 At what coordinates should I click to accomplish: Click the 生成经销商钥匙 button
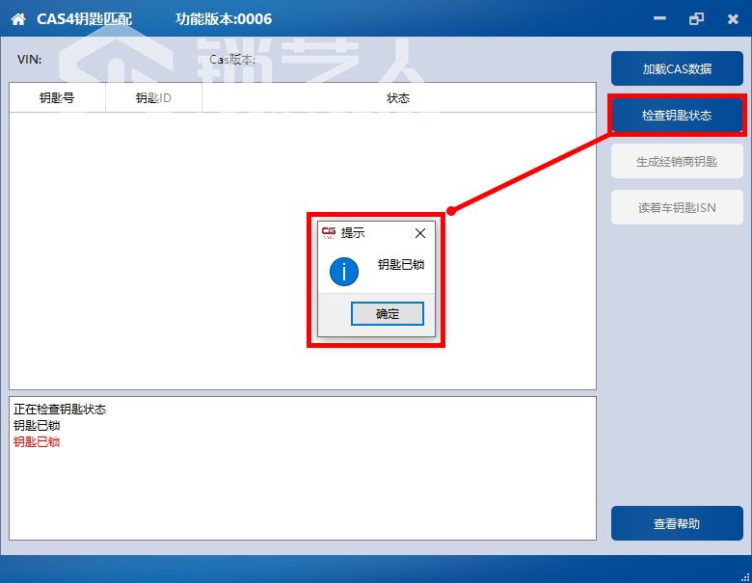pos(677,162)
